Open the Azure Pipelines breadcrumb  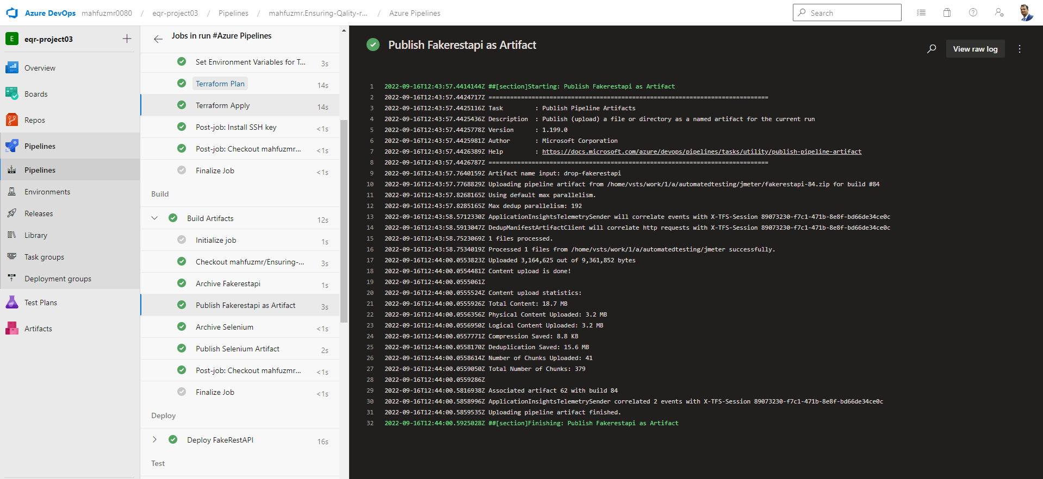(x=415, y=13)
